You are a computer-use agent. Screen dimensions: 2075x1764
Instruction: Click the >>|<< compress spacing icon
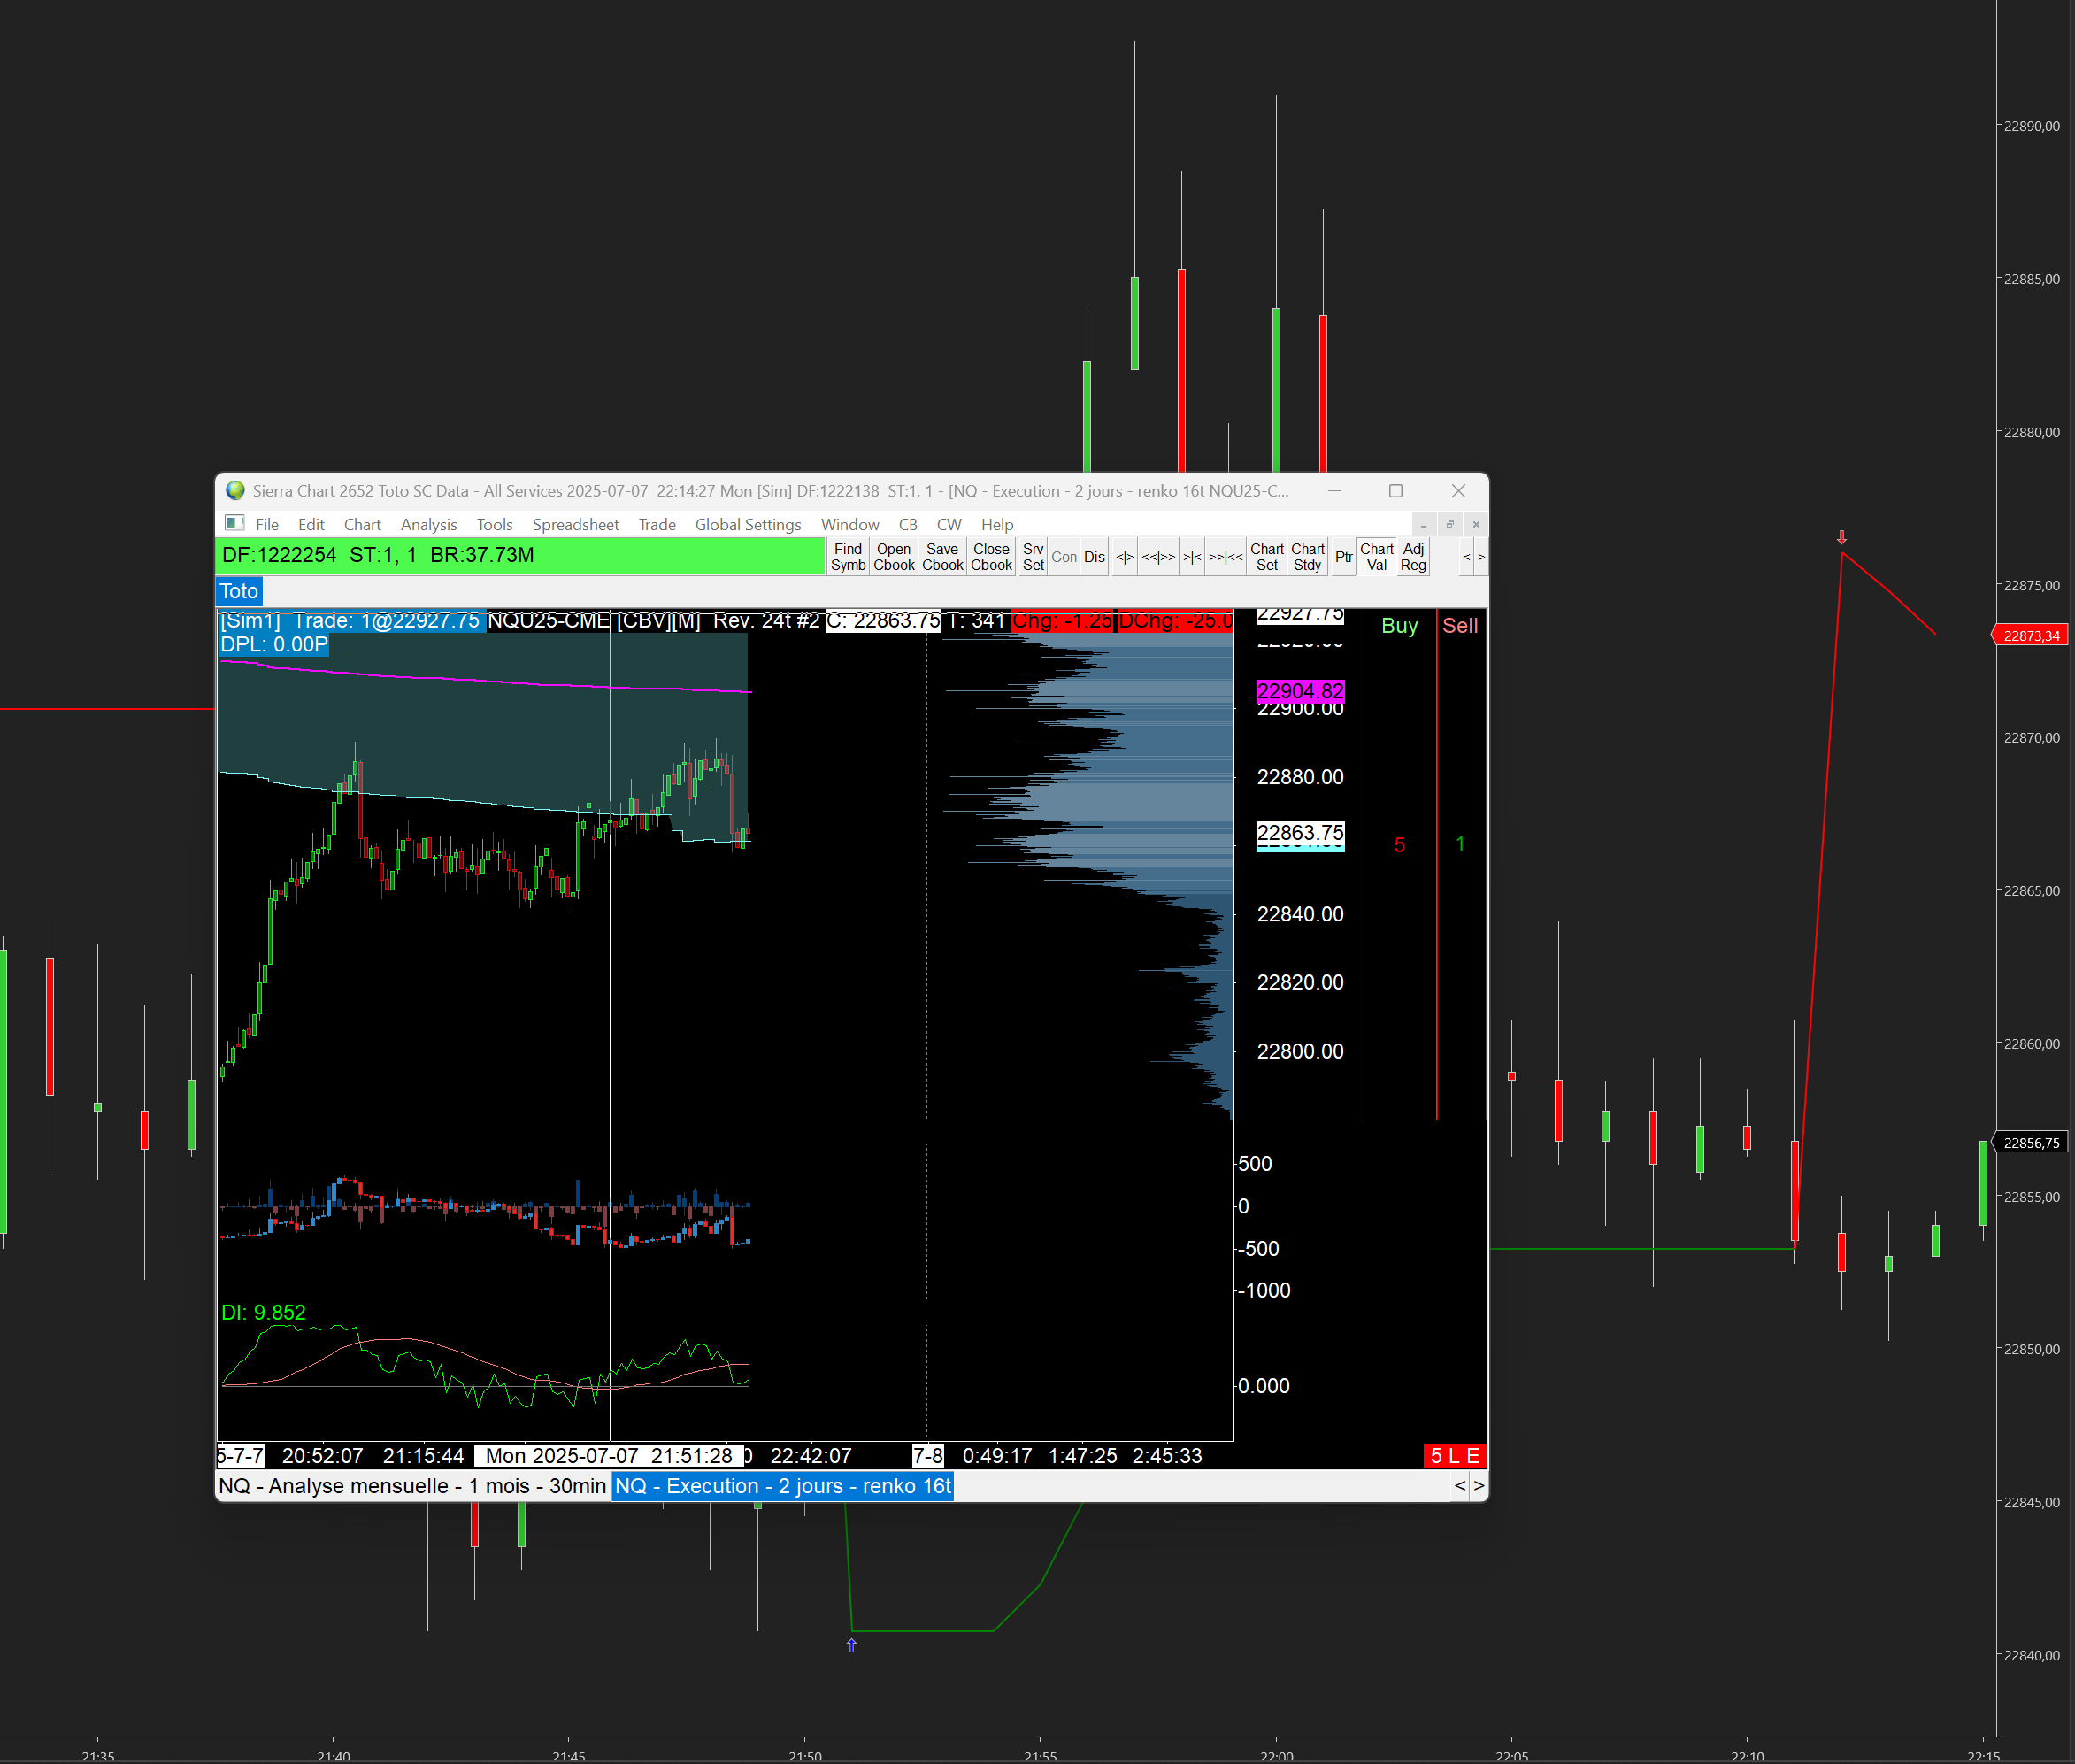[x=1226, y=557]
